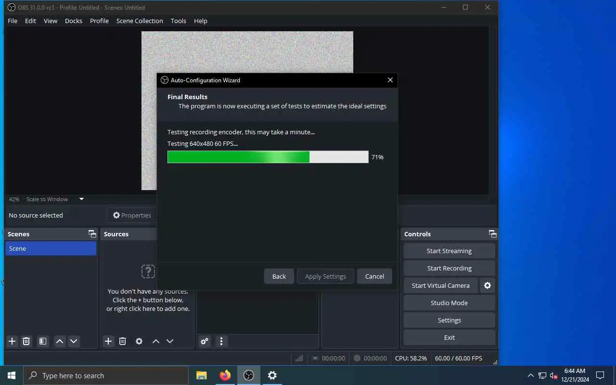Pop out the Controls dock
This screenshot has width=616, height=385.
pos(493,234)
